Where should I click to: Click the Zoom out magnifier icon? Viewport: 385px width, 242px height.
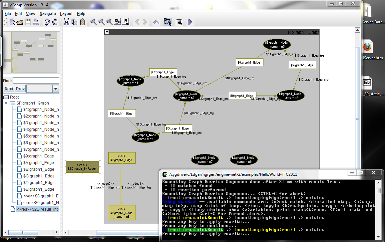(x=102, y=22)
